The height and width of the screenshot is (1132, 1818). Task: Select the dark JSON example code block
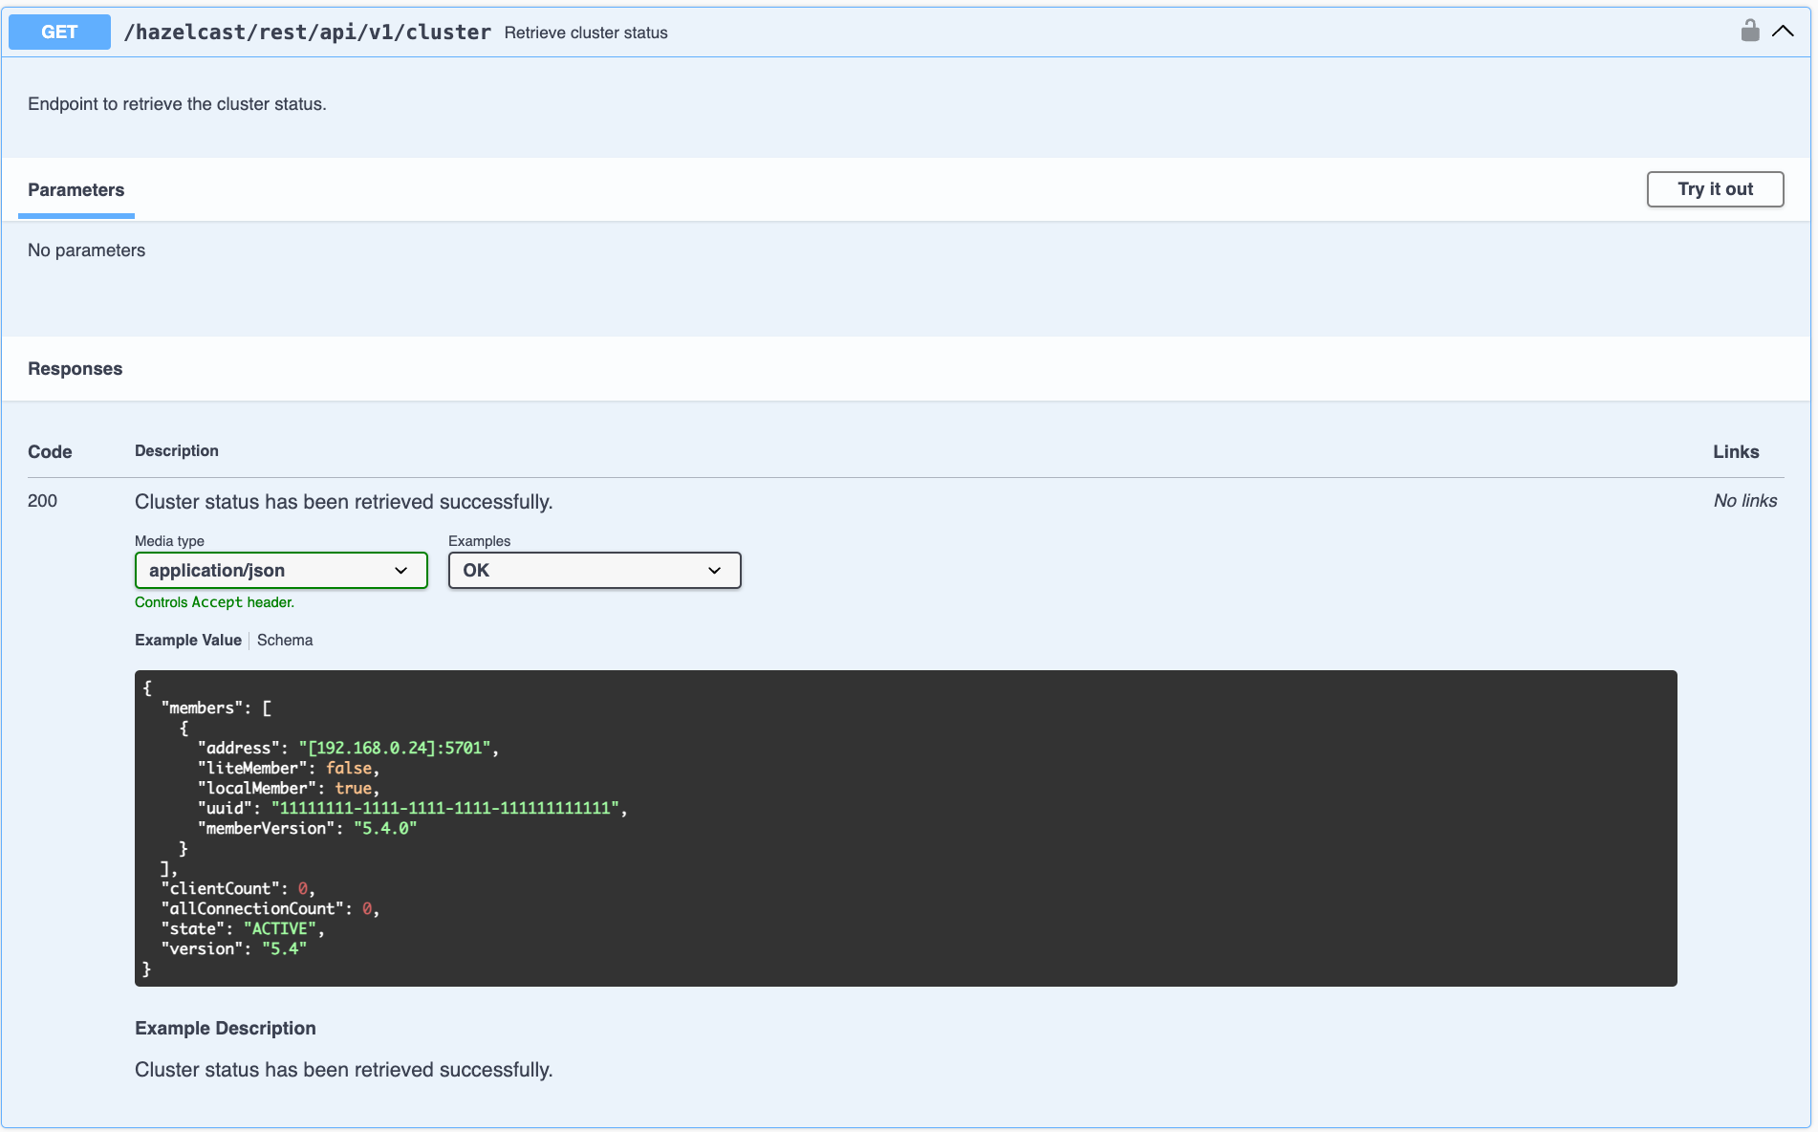point(905,828)
